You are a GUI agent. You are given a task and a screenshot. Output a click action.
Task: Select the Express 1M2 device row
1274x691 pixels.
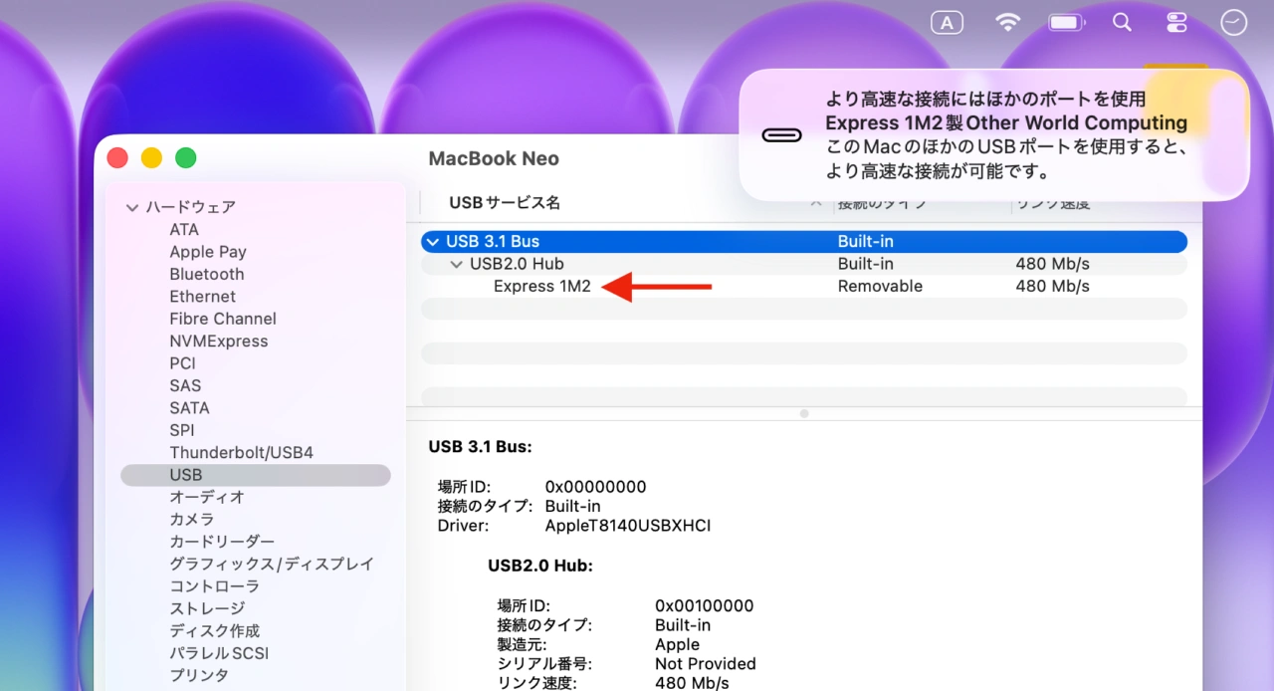click(541, 286)
